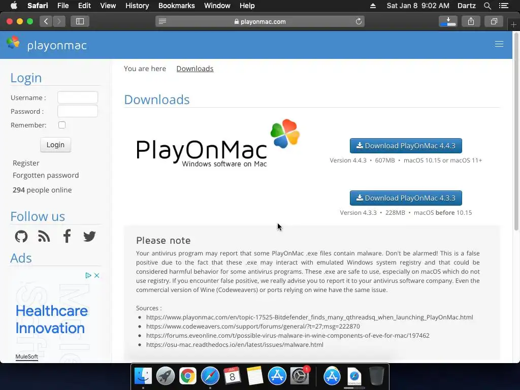Viewport: 520px width, 390px height.
Task: Click the Download PlayOnMac 4.4.3 button
Action: [x=406, y=146]
